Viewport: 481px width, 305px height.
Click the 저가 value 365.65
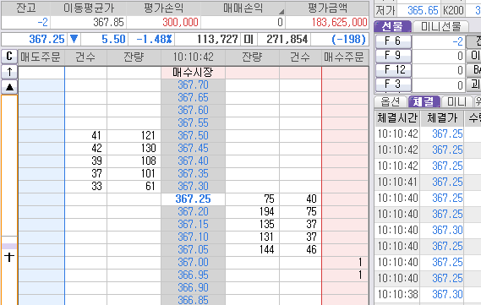point(423,11)
